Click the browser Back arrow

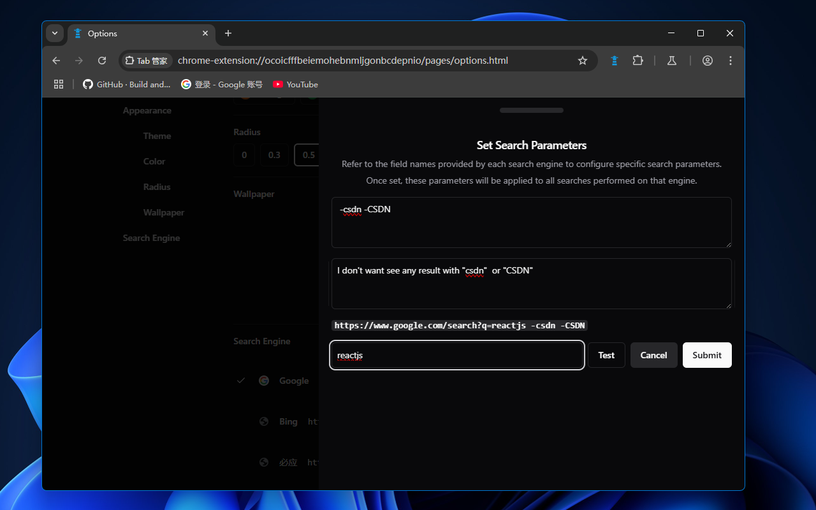point(56,61)
